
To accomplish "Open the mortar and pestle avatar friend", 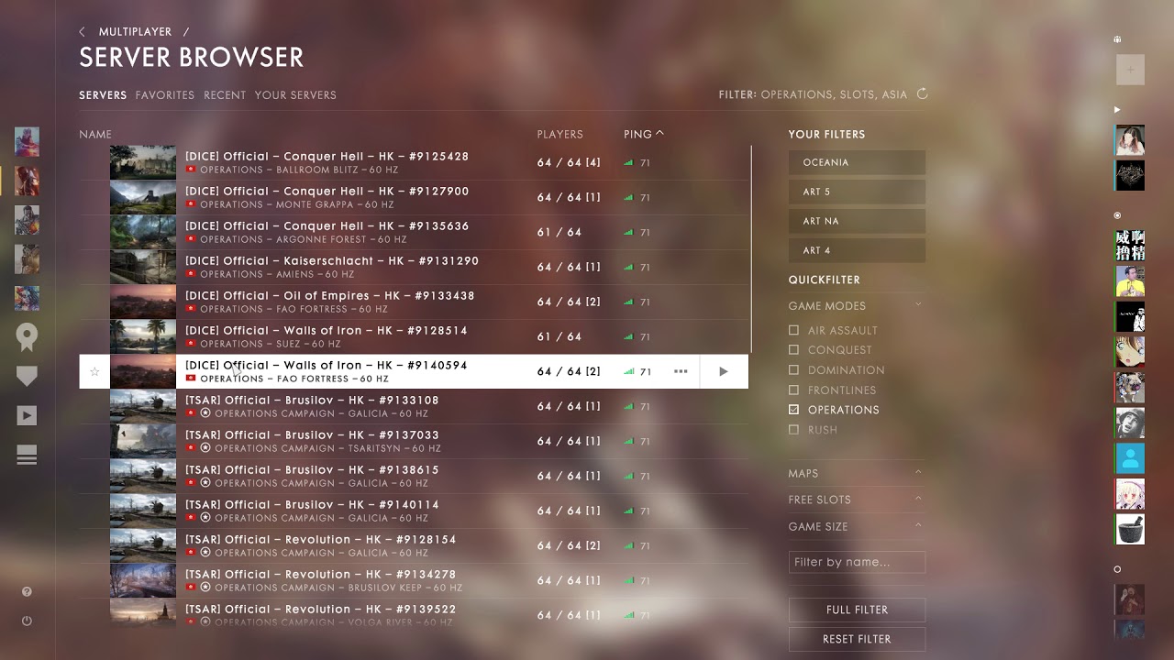I will pyautogui.click(x=1130, y=529).
